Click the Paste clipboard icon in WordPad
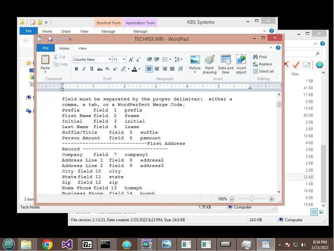This screenshot has height=251, width=334. (x=45, y=59)
